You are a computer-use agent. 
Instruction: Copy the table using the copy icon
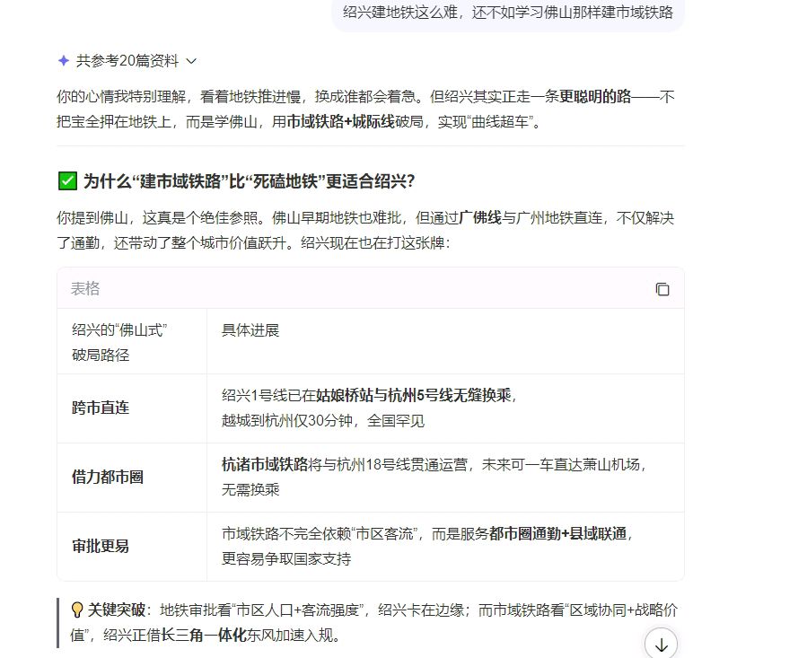pyautogui.click(x=662, y=289)
